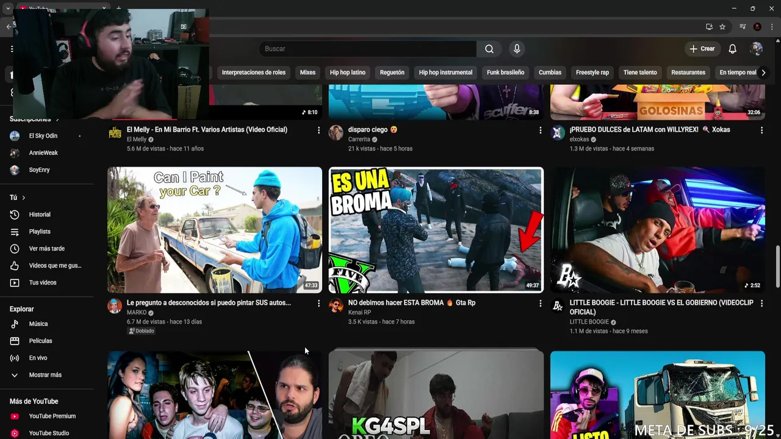Viewport: 781px width, 439px height.
Task: Select the Restaurantes chip
Action: [688, 73]
